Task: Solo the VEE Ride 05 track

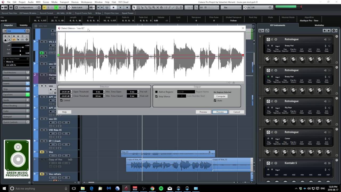Action: (46, 130)
